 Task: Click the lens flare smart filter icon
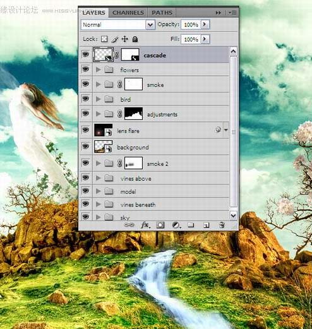point(218,129)
